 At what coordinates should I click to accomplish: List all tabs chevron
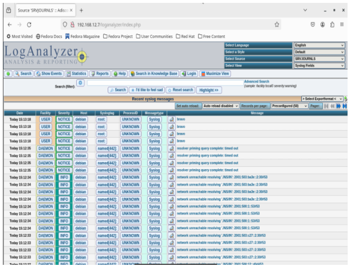point(305,10)
